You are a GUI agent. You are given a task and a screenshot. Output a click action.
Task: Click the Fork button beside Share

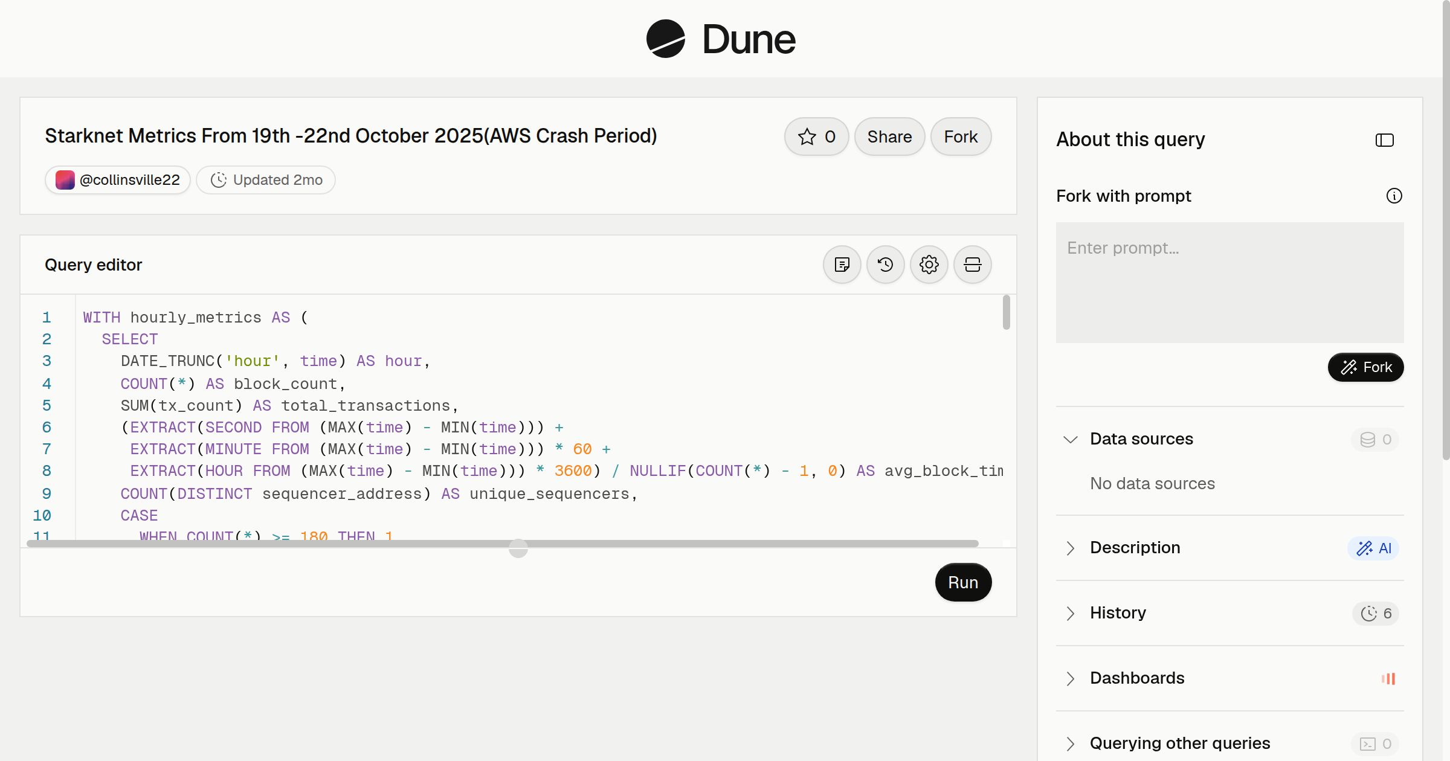pyautogui.click(x=961, y=136)
